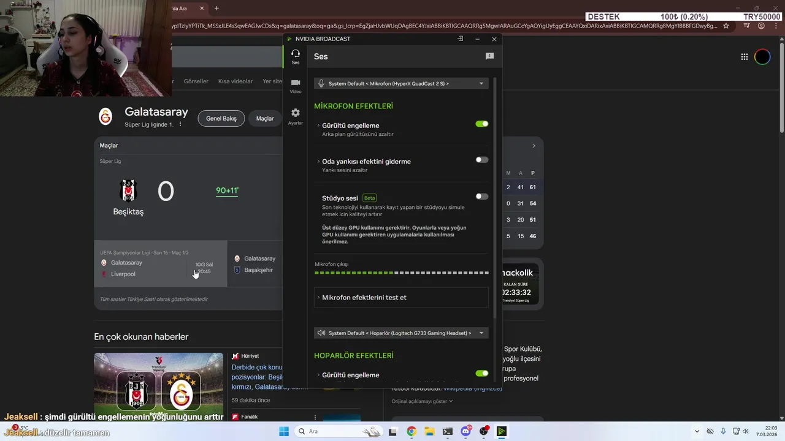This screenshot has height=441, width=785.
Task: Open the microphone device dropdown
Action: click(x=401, y=83)
